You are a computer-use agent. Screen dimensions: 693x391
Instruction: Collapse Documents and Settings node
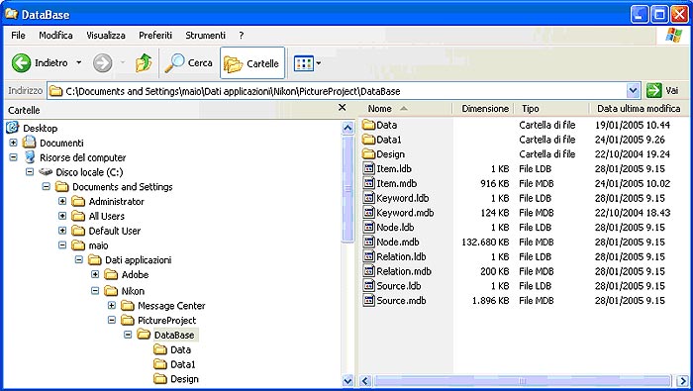pos(46,186)
